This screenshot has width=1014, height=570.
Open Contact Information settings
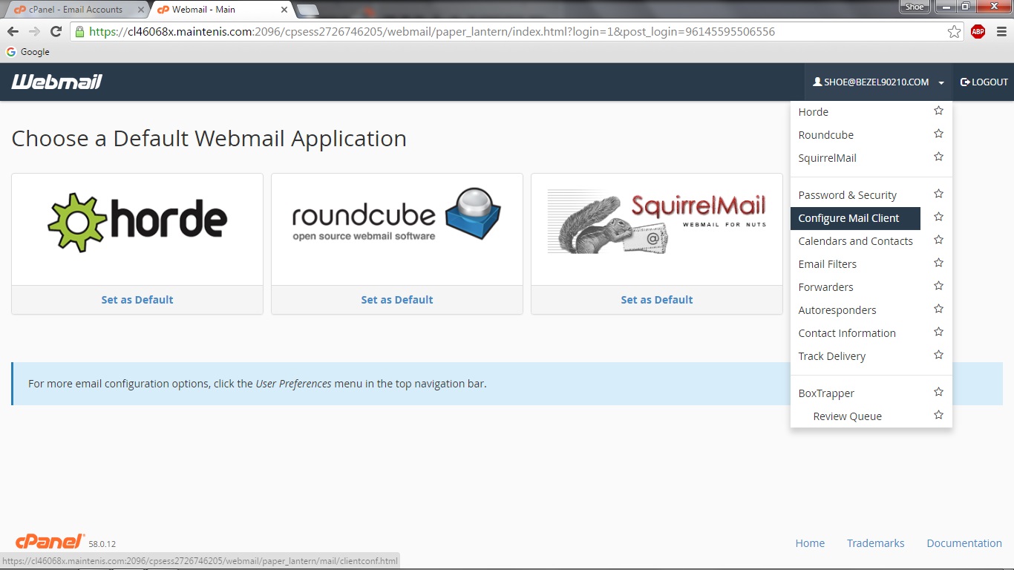847,333
